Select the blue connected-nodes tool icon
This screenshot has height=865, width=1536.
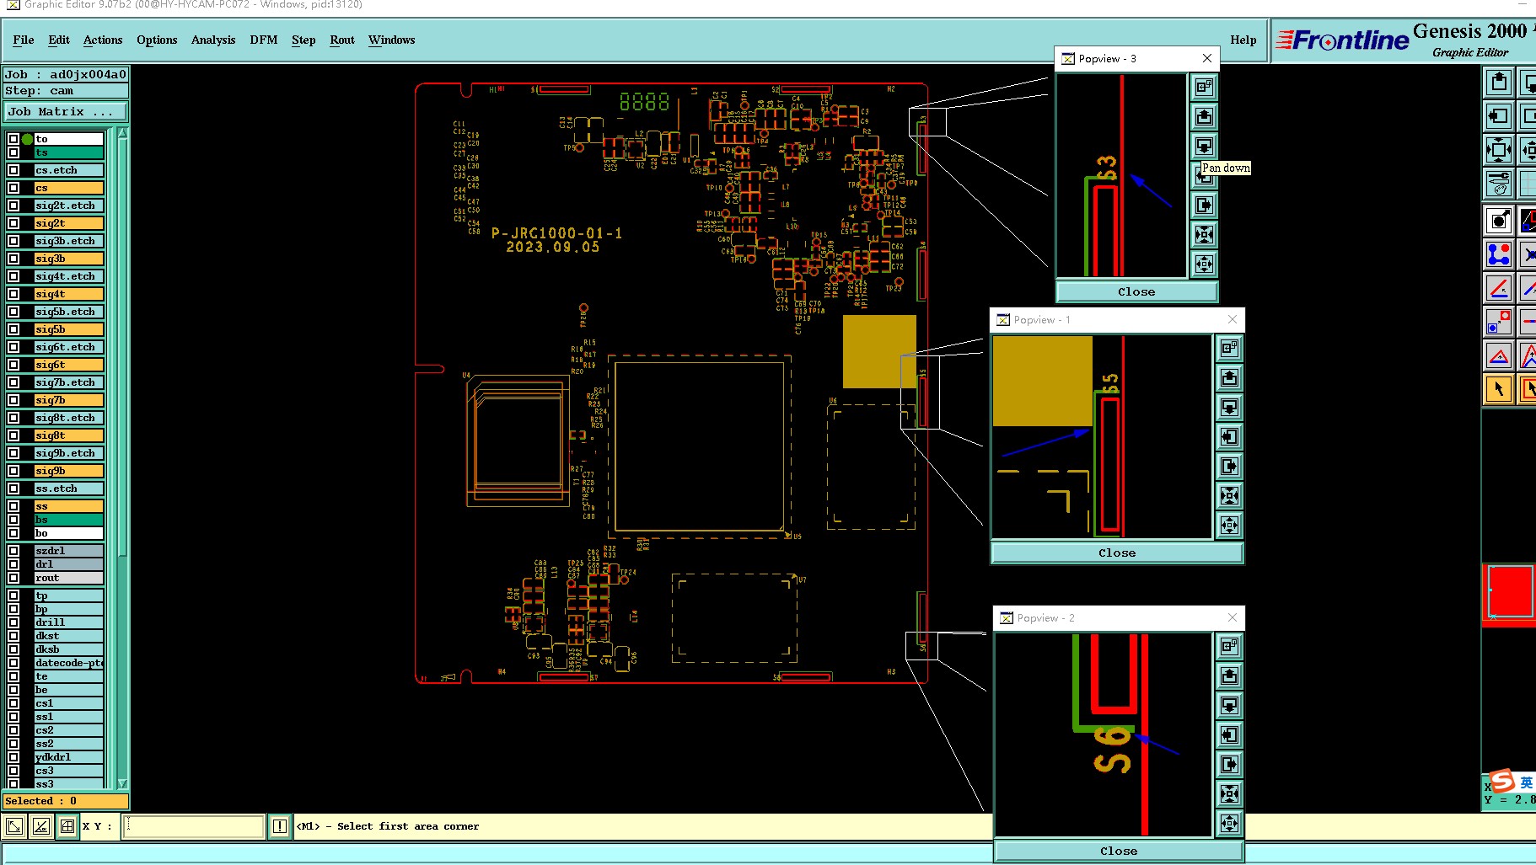[x=1499, y=254]
